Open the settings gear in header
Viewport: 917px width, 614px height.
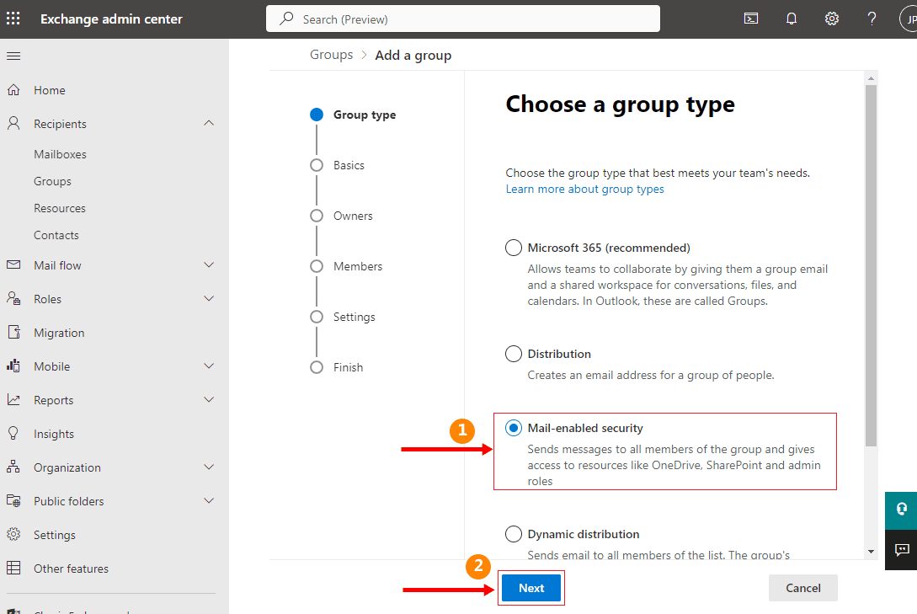click(832, 19)
